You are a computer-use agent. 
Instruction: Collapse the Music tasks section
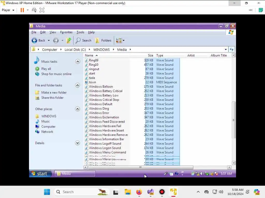click(78, 62)
